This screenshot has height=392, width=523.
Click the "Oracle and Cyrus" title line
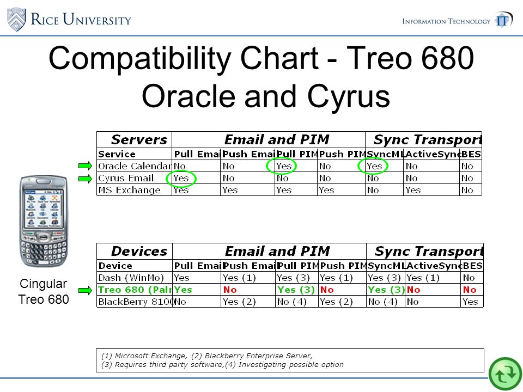point(266,96)
